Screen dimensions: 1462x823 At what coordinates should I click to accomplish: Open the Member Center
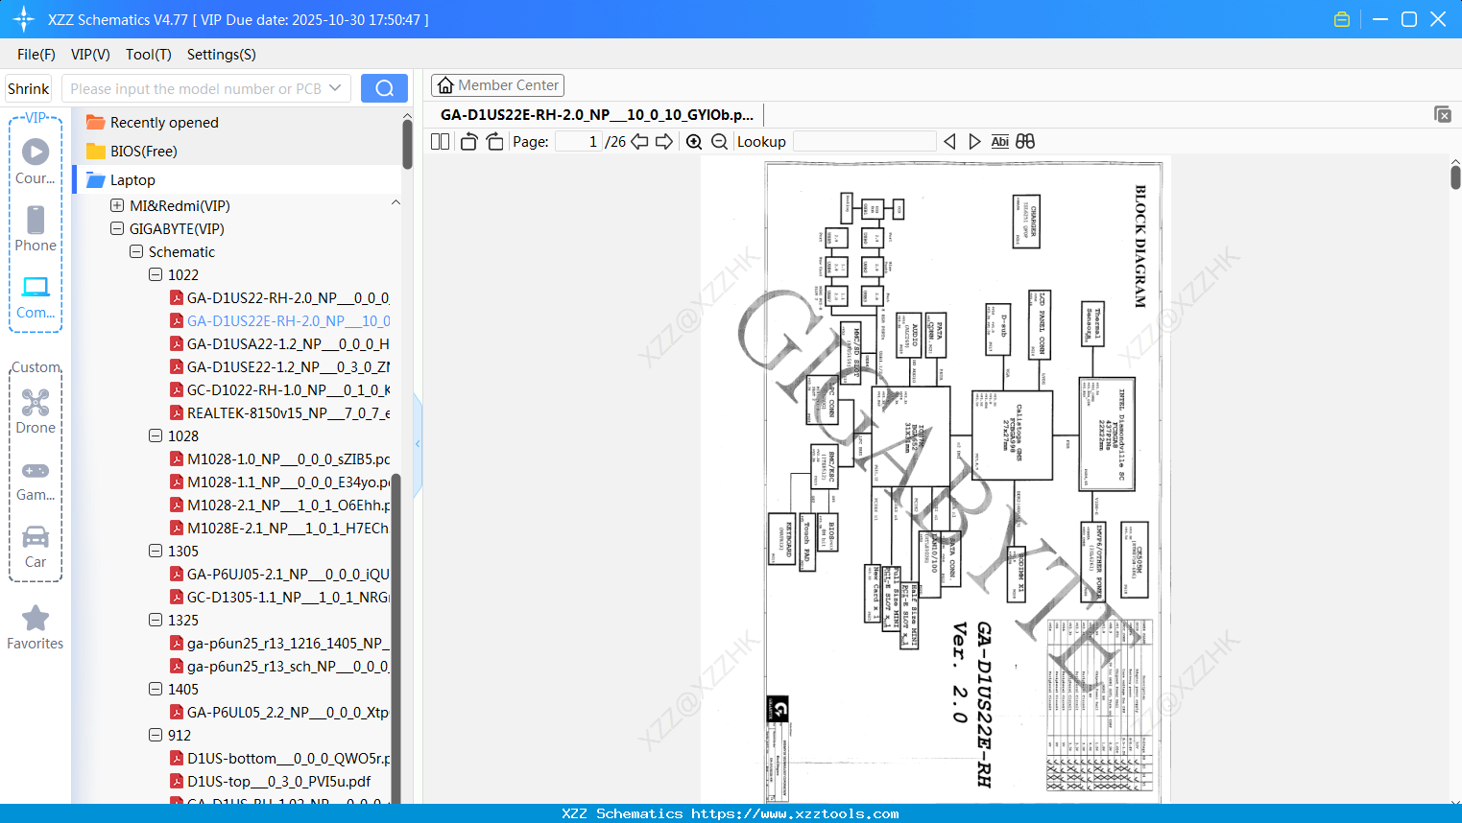tap(497, 85)
